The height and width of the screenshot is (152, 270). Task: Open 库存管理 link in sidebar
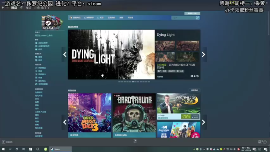point(38,136)
